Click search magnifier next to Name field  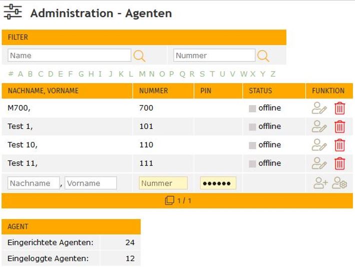(x=139, y=56)
